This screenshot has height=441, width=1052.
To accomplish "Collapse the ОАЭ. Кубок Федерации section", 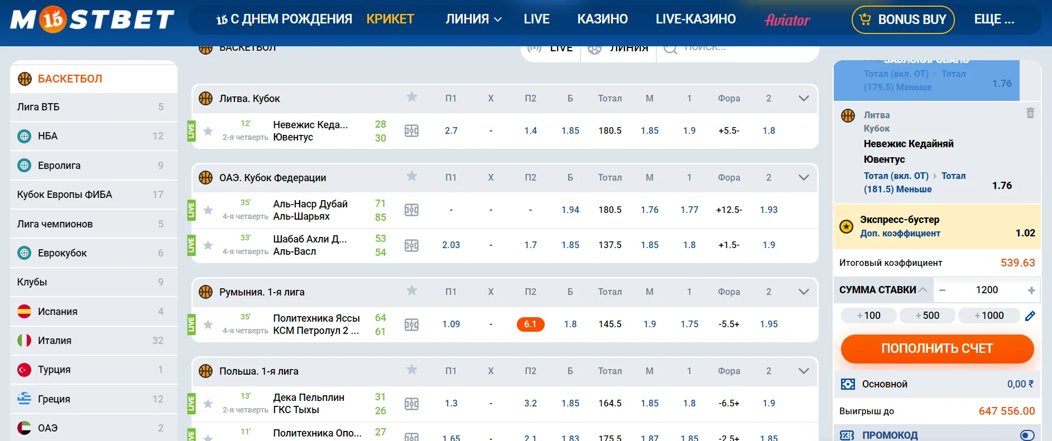I will [804, 177].
